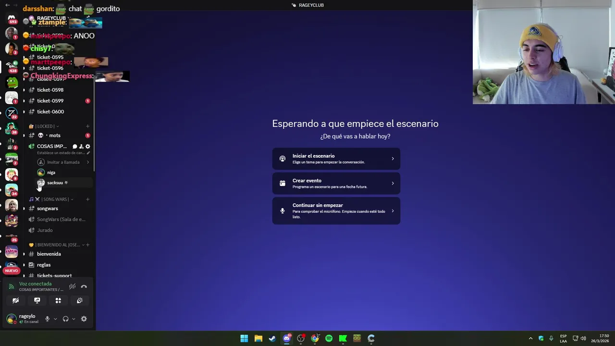The height and width of the screenshot is (346, 615).
Task: Click the NUEVO unread indicator
Action: (x=12, y=271)
